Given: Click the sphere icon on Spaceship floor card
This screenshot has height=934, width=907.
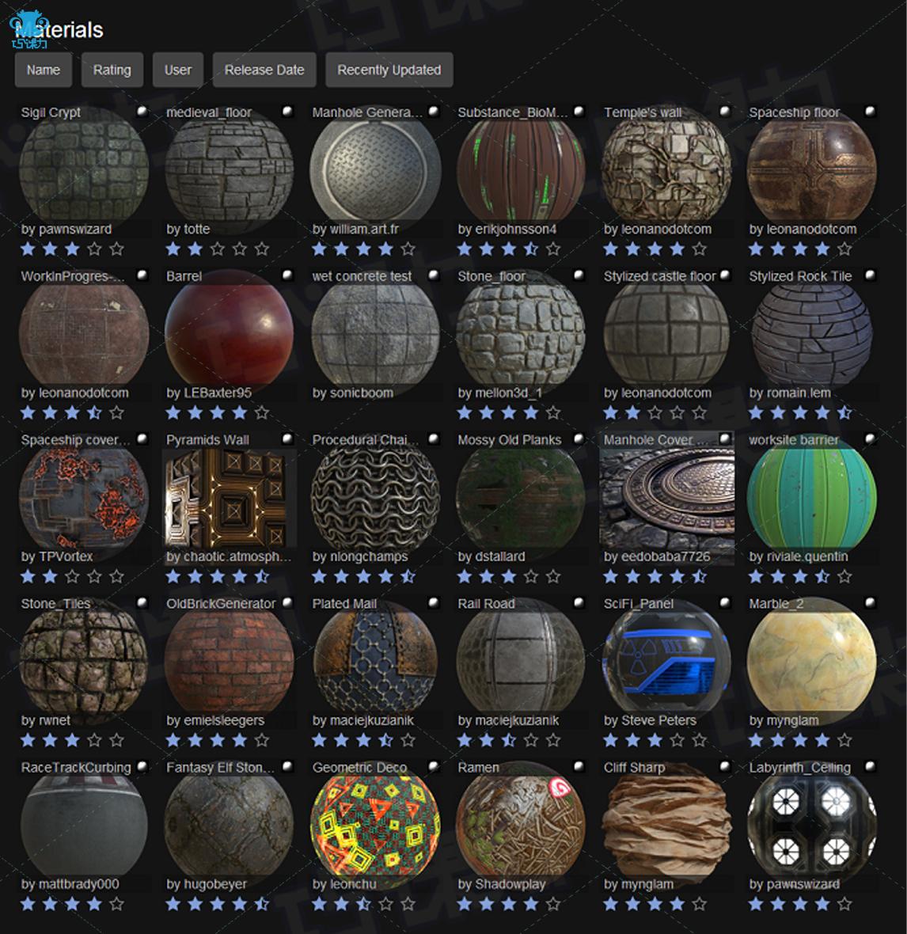Looking at the screenshot, I should click(870, 111).
